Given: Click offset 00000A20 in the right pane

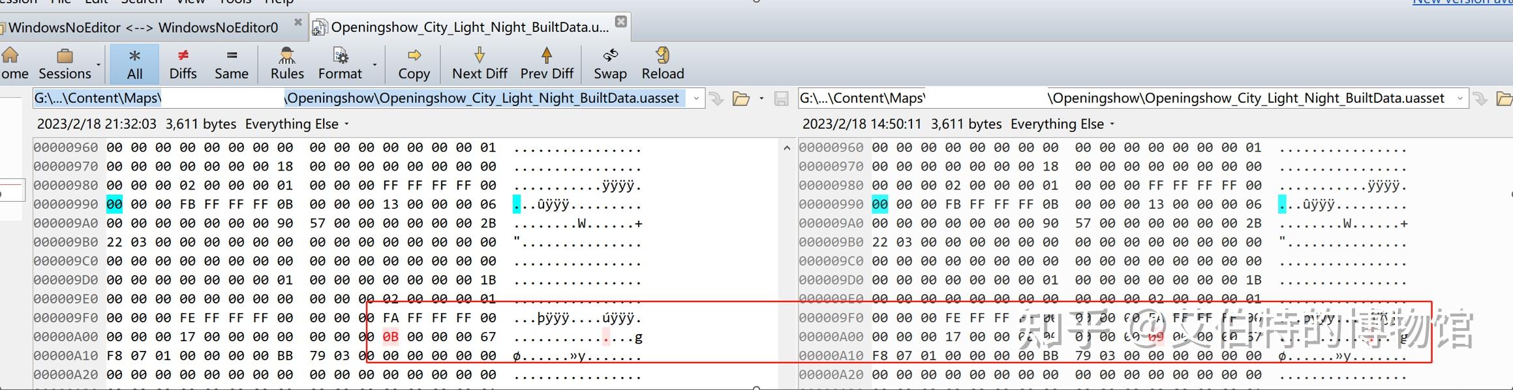Looking at the screenshot, I should (x=831, y=375).
